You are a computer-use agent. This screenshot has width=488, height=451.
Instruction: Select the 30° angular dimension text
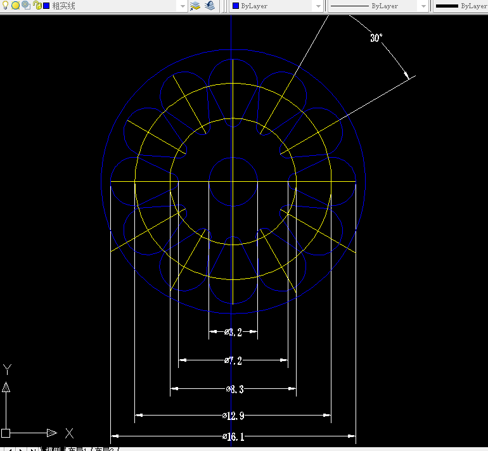pyautogui.click(x=376, y=38)
